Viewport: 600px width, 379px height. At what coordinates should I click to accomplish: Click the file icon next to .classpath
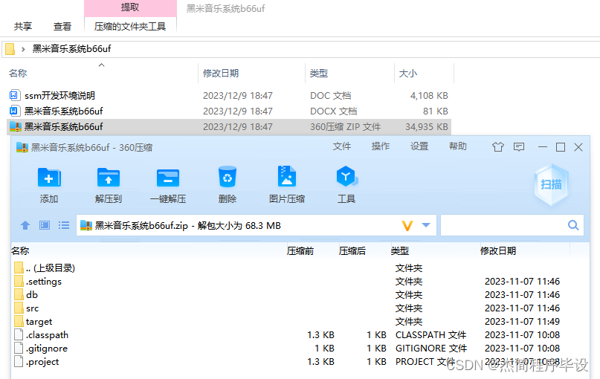(19, 334)
